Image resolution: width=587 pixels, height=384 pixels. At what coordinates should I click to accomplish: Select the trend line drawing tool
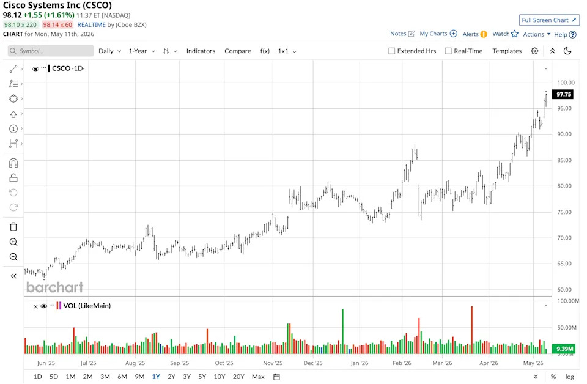pyautogui.click(x=13, y=69)
